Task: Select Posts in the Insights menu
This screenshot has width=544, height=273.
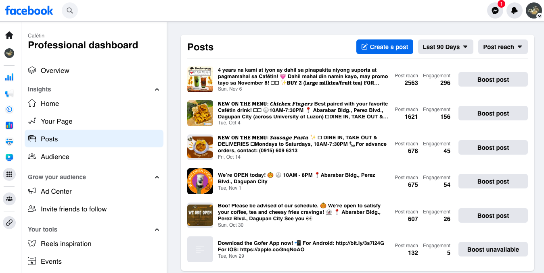Action: point(94,139)
